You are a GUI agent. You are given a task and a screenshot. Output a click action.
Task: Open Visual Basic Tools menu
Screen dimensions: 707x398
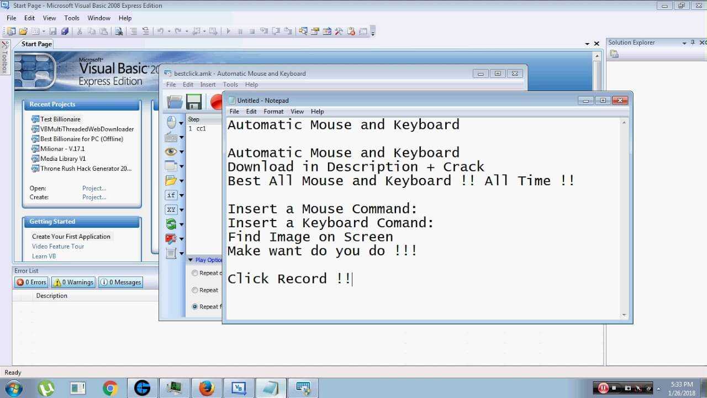(72, 18)
